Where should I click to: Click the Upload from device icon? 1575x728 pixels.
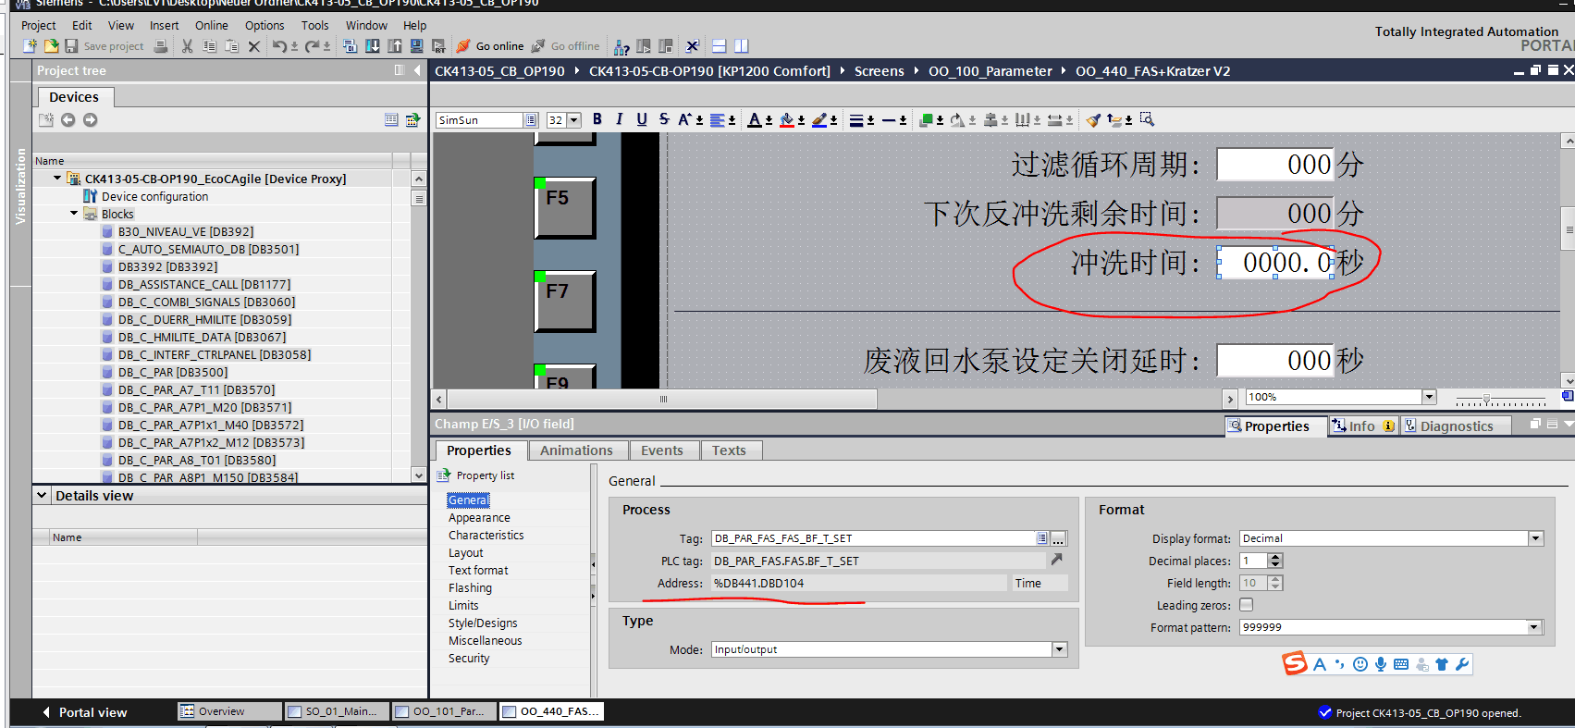395,46
